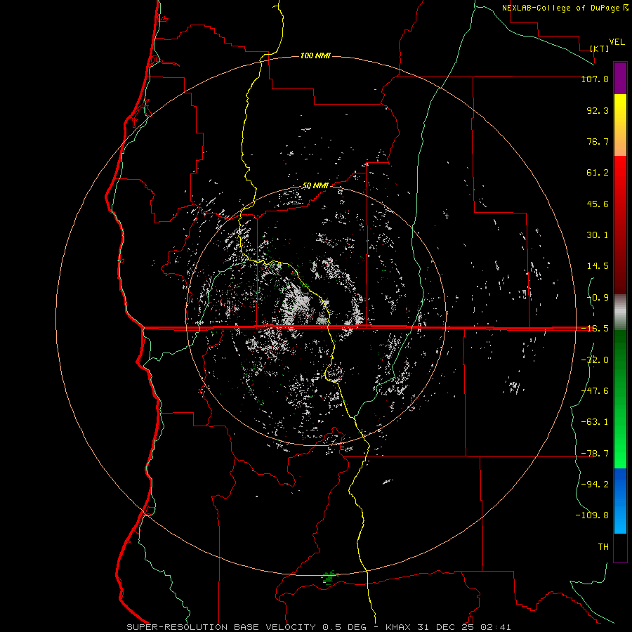Click the blue segment of the velocity color bar
Viewport: 632px width, 632px height.
(620, 501)
